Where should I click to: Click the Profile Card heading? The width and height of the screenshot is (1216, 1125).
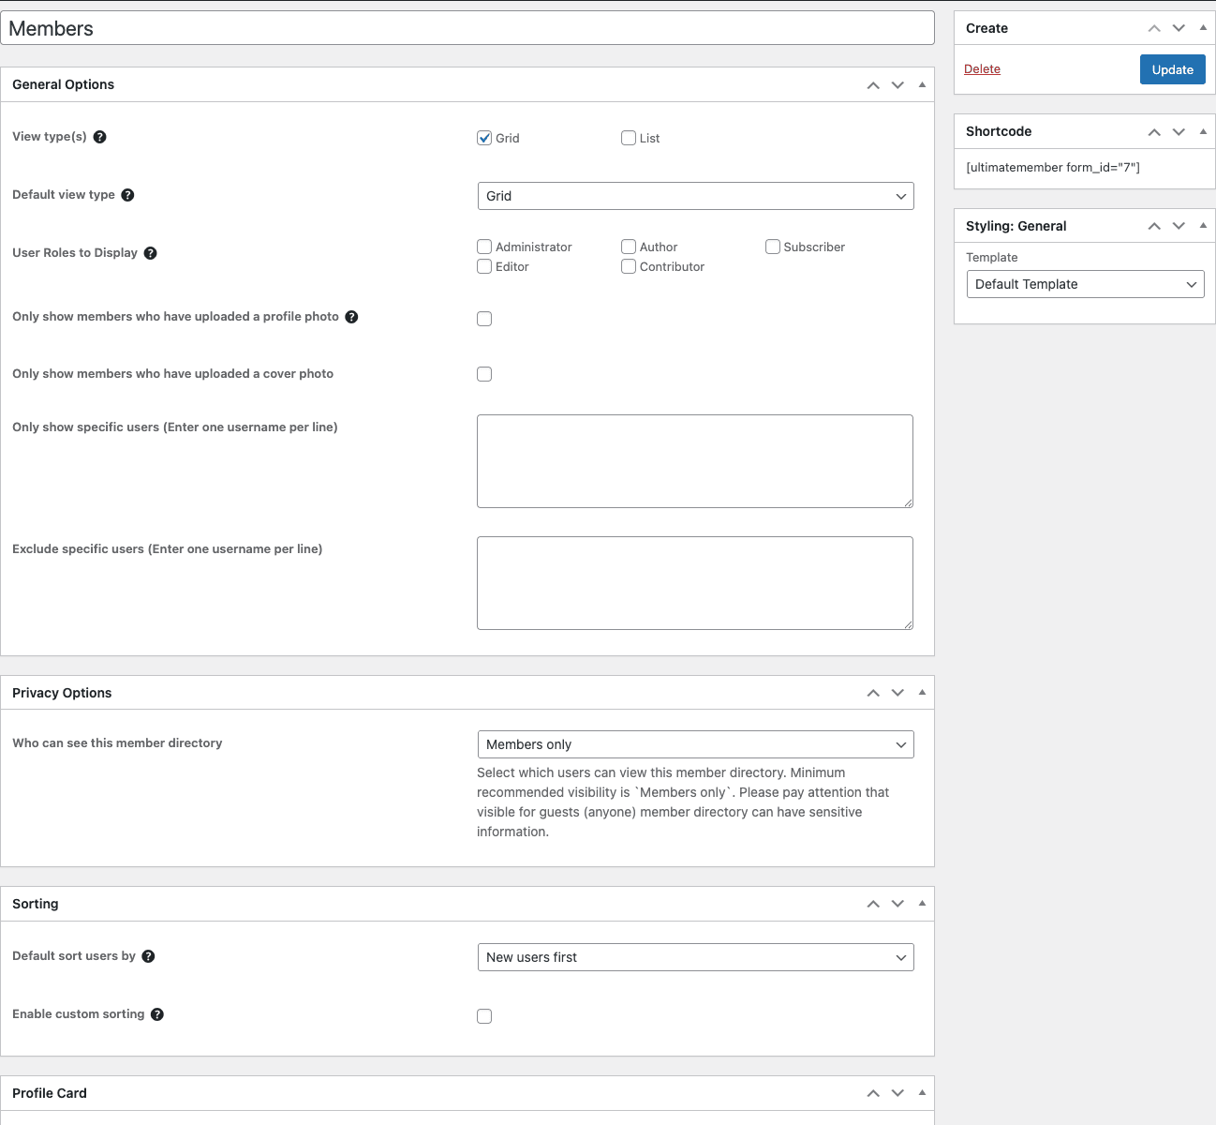(x=50, y=1093)
